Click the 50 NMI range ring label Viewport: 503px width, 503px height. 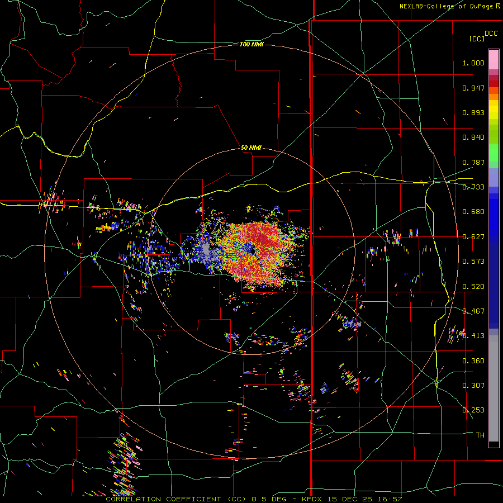[251, 148]
